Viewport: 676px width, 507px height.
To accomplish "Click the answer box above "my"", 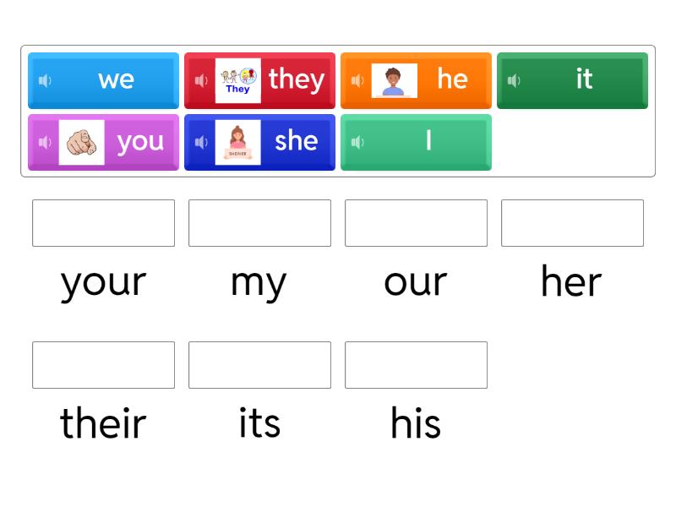I will [x=259, y=223].
